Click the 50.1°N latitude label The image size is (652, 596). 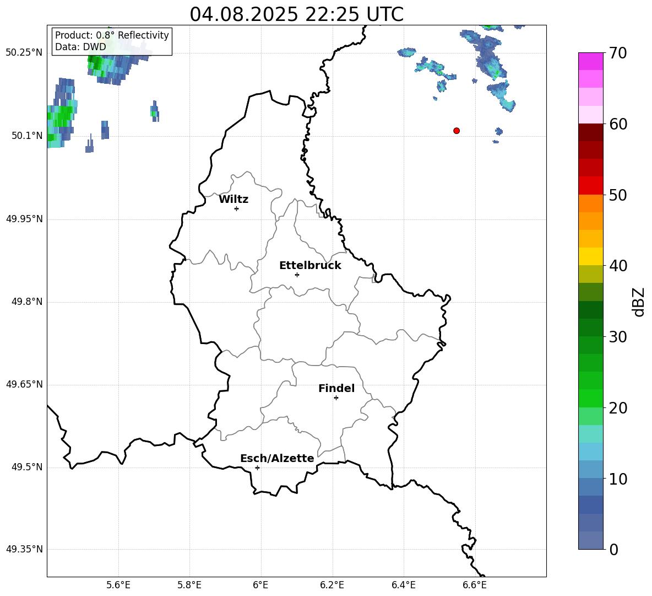tap(27, 136)
